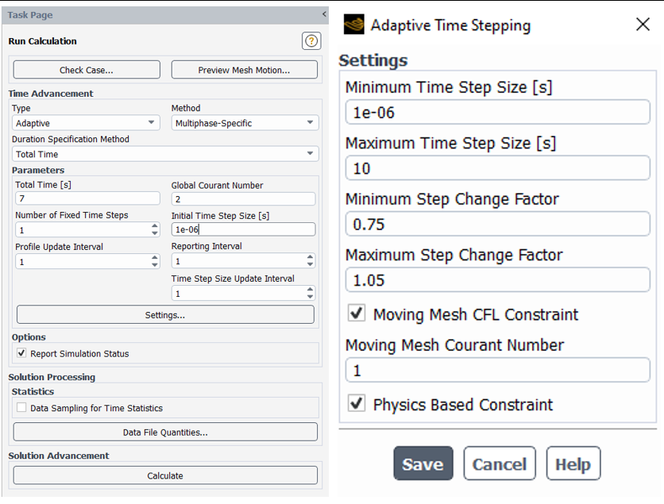Decrease the Profile Update Interval value
664x504 pixels.
pos(155,265)
